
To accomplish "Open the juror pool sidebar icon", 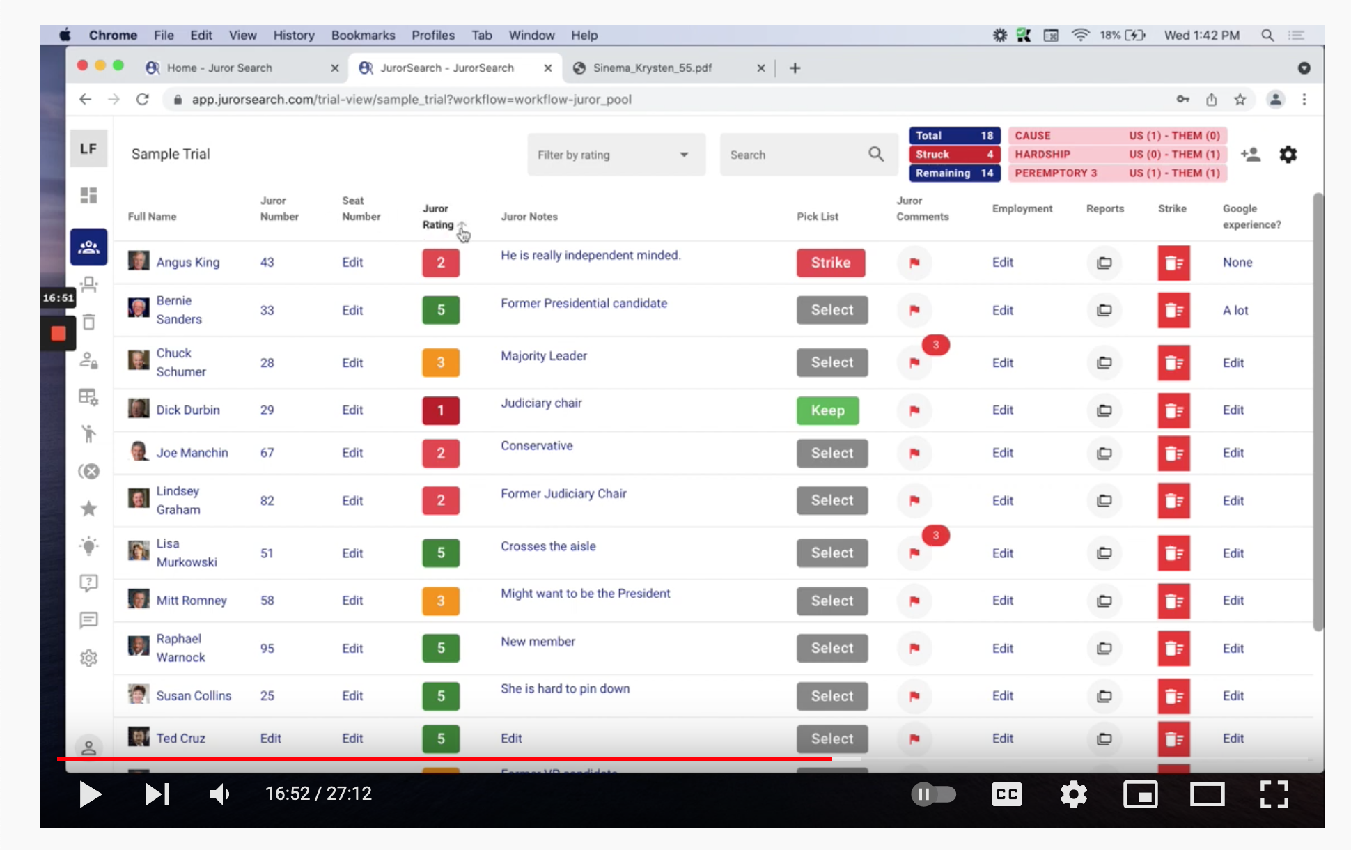I will [x=88, y=247].
